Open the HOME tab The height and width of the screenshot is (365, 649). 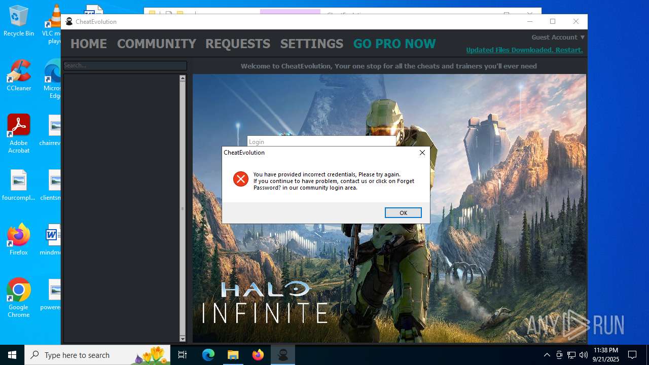coord(89,44)
